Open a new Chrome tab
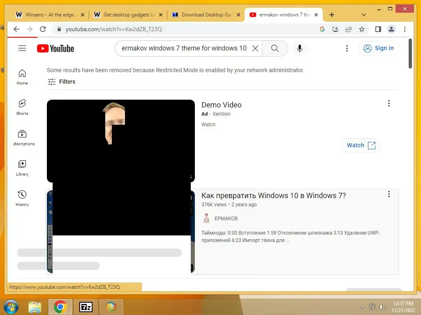The width and height of the screenshot is (421, 315). (332, 15)
